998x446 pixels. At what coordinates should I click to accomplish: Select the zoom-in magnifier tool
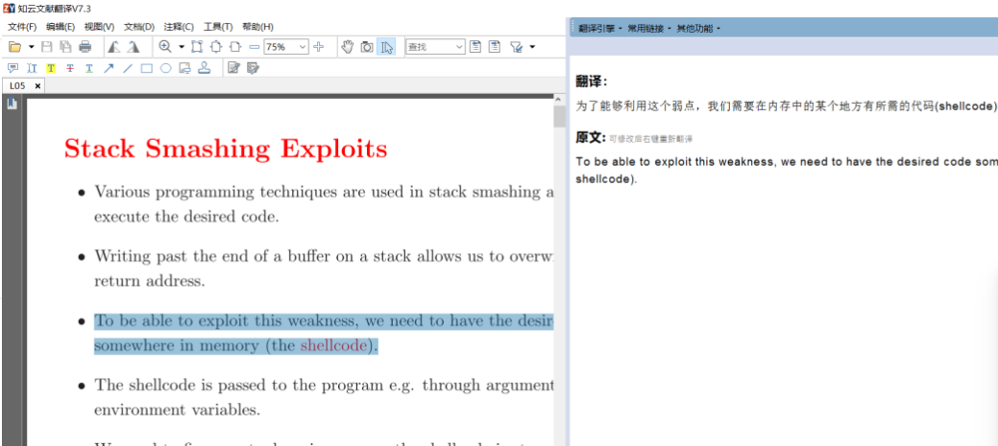pyautogui.click(x=165, y=46)
